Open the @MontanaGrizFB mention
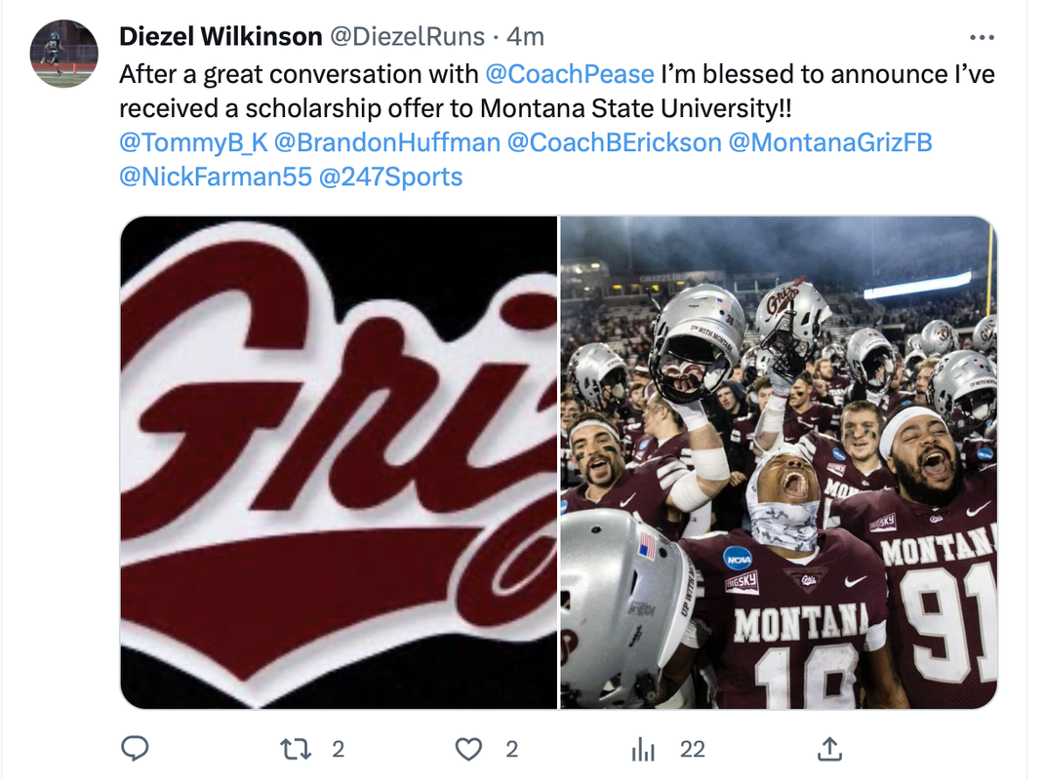The width and height of the screenshot is (1044, 780). 830,142
